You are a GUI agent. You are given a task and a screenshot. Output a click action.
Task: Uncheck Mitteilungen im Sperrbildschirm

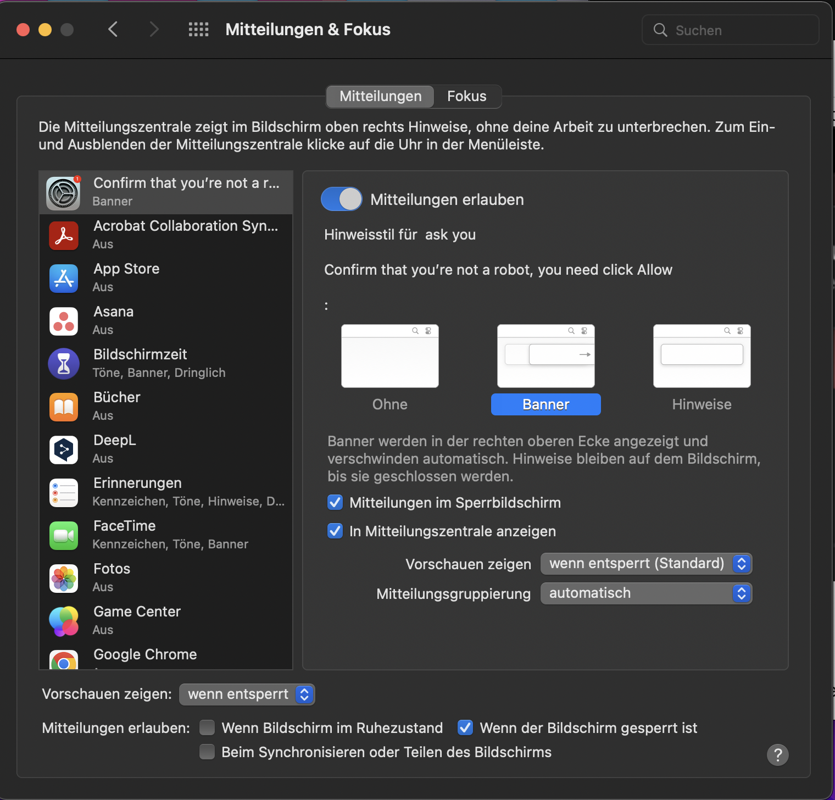point(335,503)
